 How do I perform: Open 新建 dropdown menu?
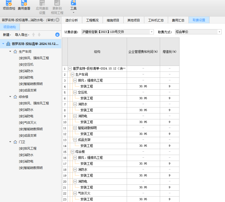tap(7, 35)
